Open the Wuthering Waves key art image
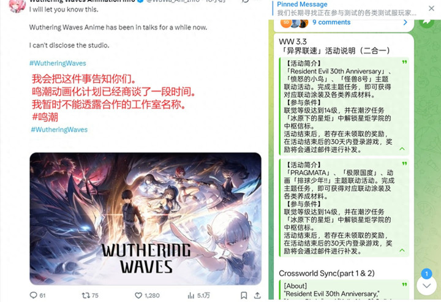Viewport: 441px width, 302px height. coord(145,219)
